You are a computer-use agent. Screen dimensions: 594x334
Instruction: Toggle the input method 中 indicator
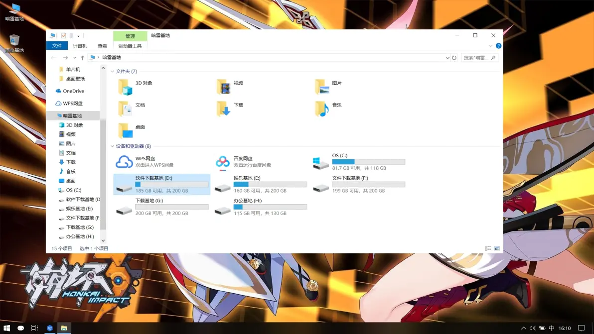[552, 328]
